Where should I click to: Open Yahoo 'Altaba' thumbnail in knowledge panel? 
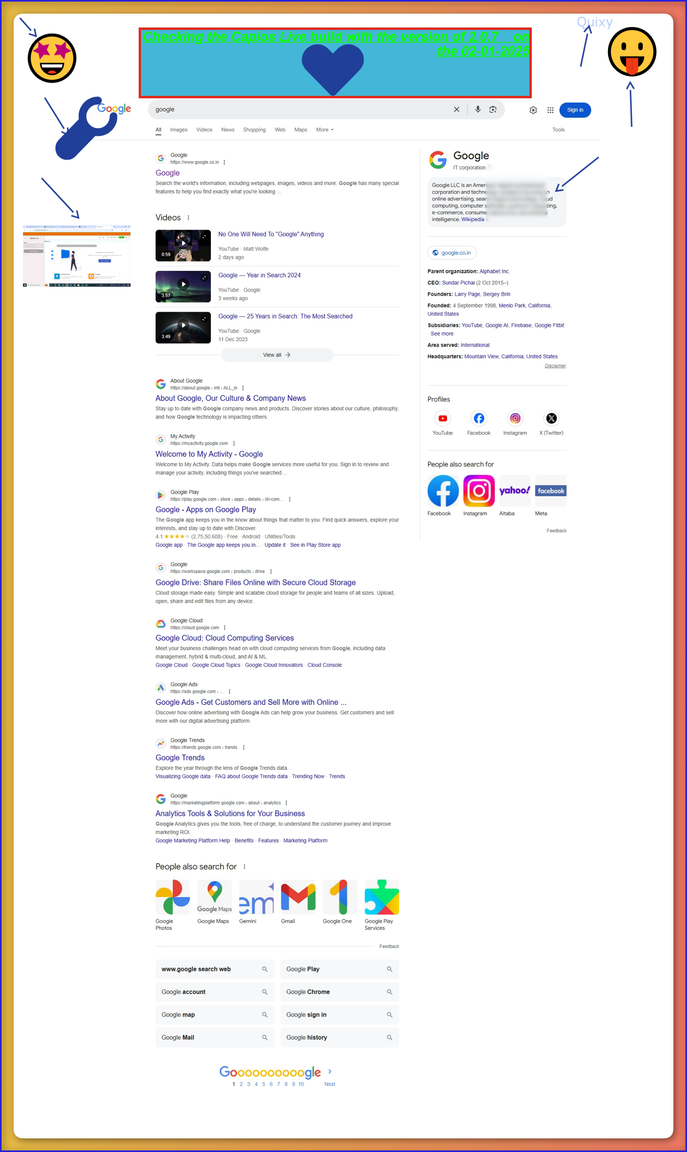[x=515, y=491]
